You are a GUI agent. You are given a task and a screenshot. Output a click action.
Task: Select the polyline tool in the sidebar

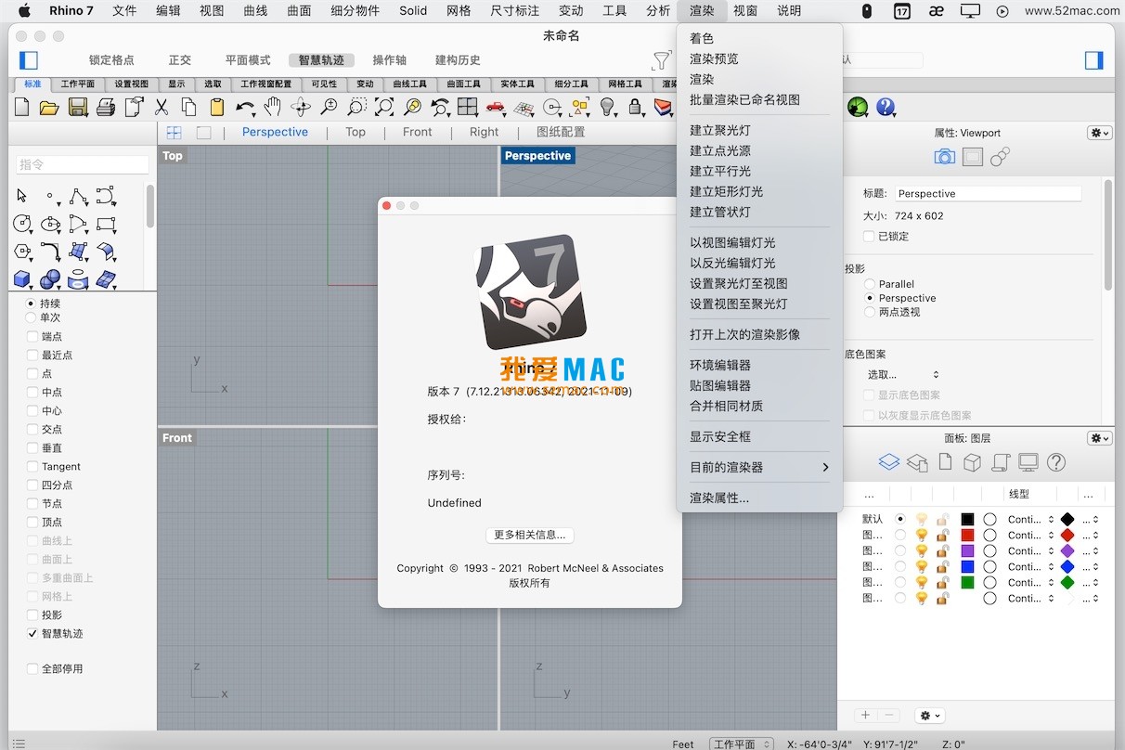(x=78, y=196)
